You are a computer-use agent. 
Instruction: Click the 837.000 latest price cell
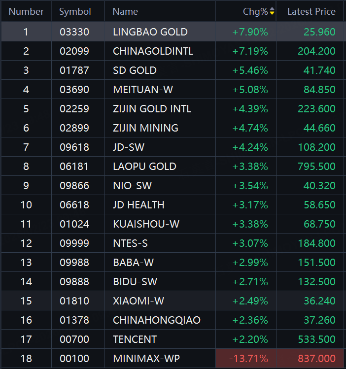(310, 359)
